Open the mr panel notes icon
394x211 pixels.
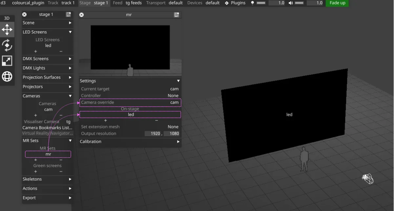pos(176,15)
